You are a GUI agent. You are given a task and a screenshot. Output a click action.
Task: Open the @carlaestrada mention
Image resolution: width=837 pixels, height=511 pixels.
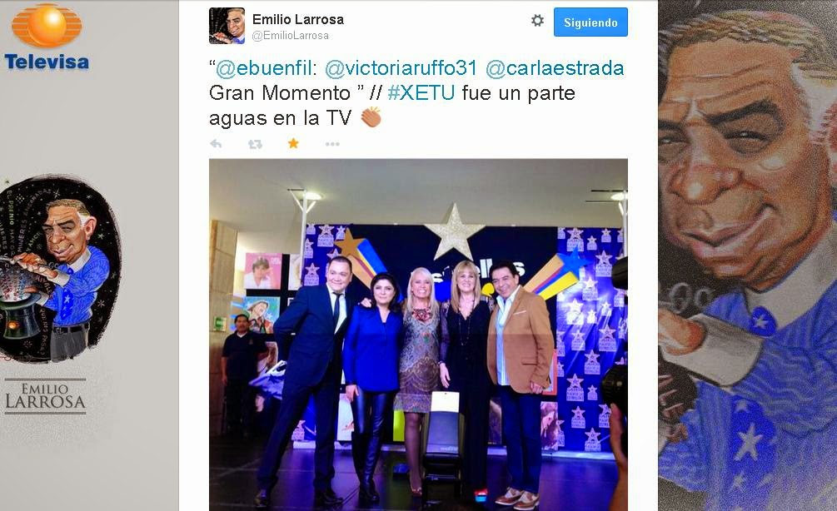(555, 67)
